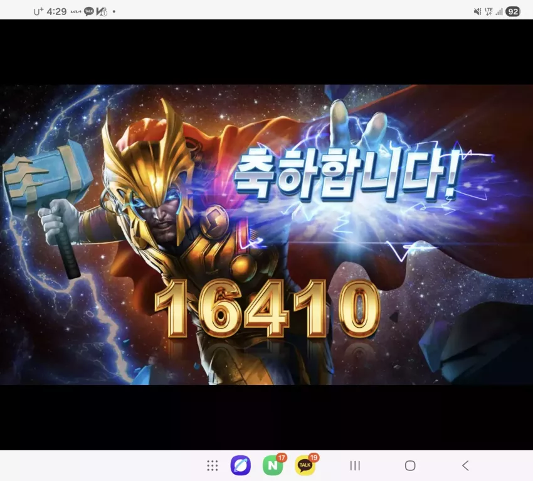The image size is (533, 481).
Task: Open the KakaoTalk app in taskbar
Action: [x=305, y=465]
